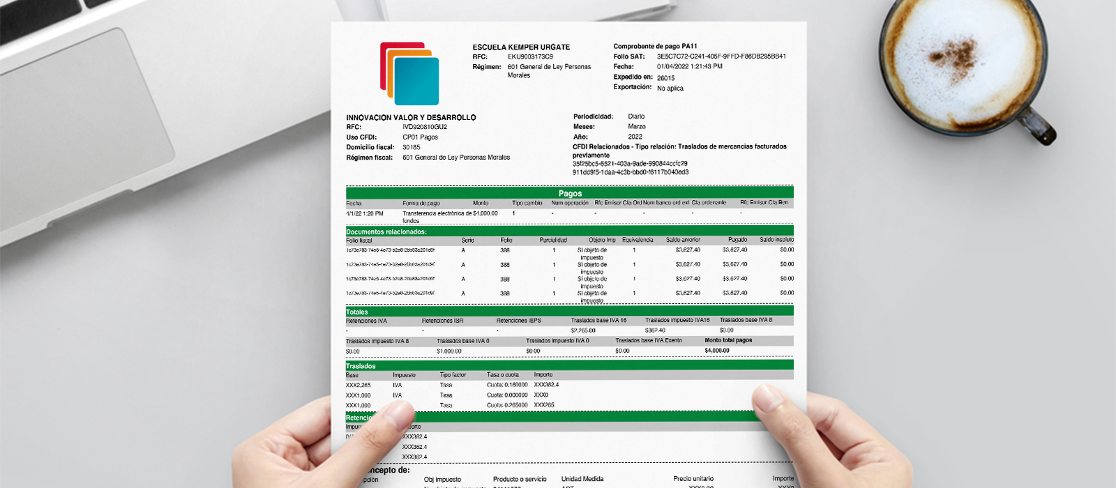The image size is (1116, 488).
Task: Click the Meses value Marzo
Action: pos(636,127)
